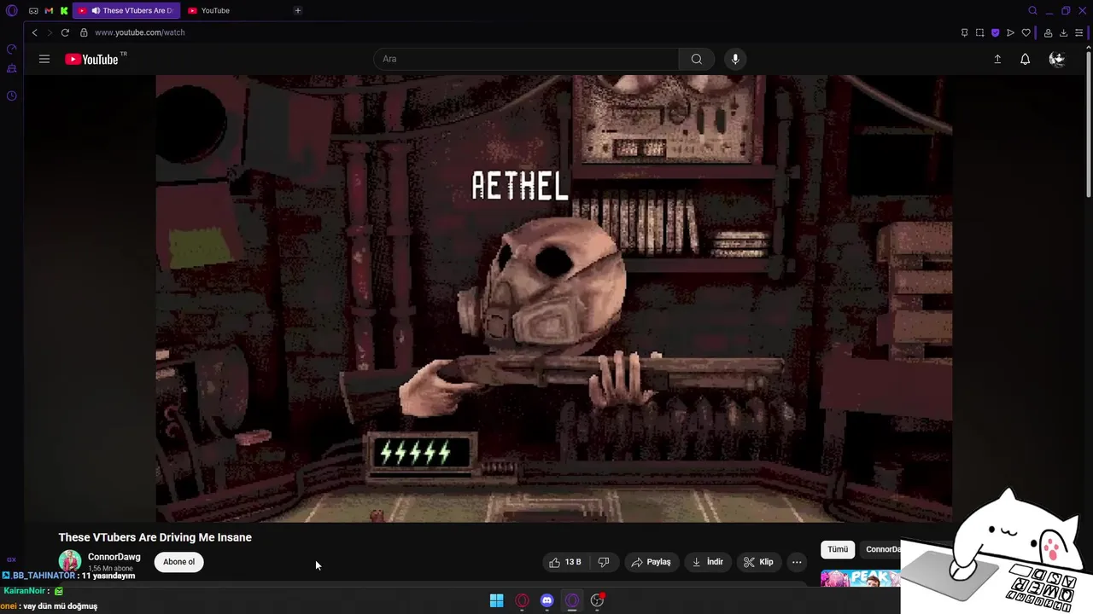Open the ConnorDawg channel avatar
Image resolution: width=1093 pixels, height=614 pixels.
pyautogui.click(x=70, y=561)
